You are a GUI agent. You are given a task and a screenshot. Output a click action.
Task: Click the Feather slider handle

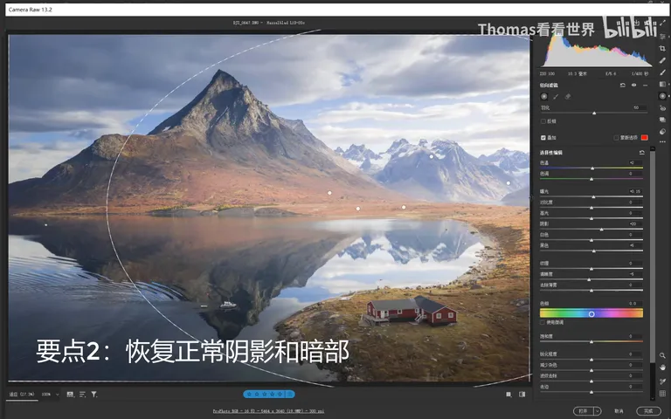(594, 113)
